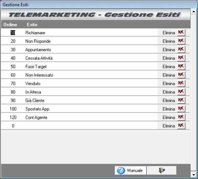Click Elimina label in the Fuori Target row
The height and width of the screenshot is (179, 198).
pos(169,67)
